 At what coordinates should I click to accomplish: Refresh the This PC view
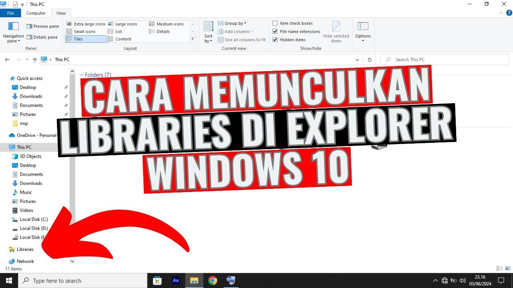(370, 60)
